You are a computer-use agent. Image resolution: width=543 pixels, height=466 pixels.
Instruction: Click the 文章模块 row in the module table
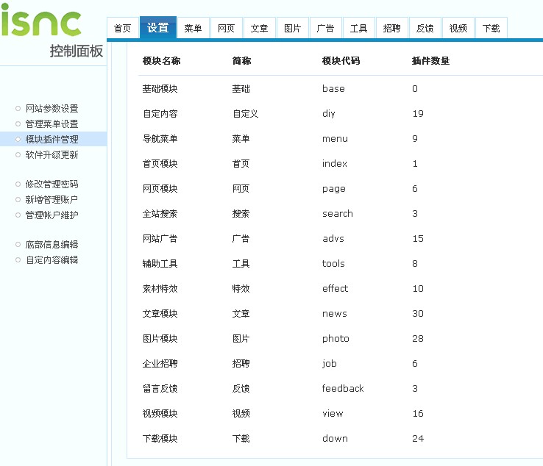click(x=160, y=314)
